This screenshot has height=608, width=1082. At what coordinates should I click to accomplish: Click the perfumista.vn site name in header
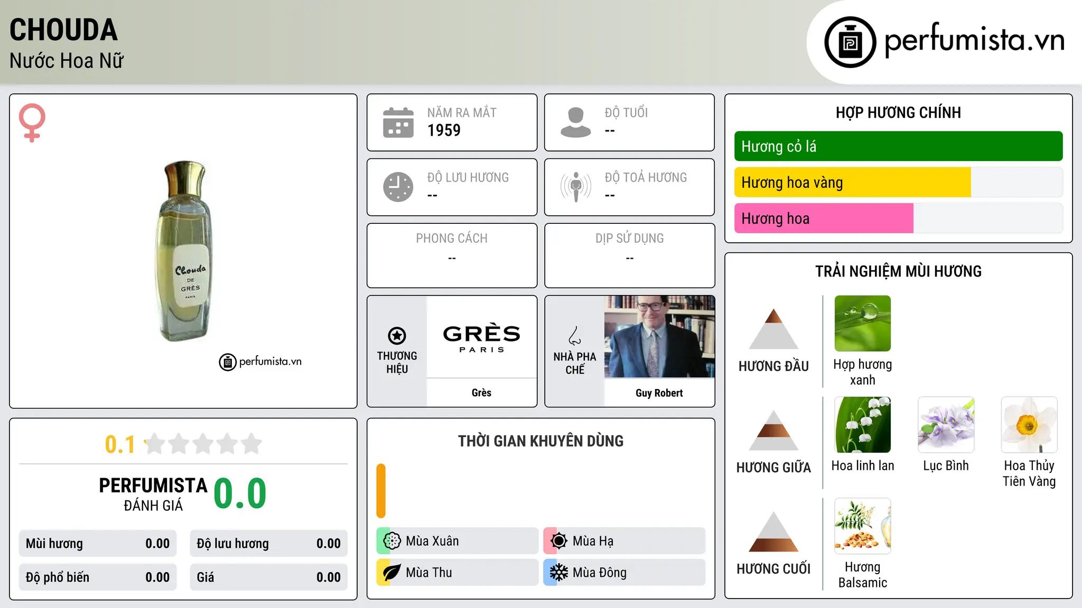coord(974,41)
